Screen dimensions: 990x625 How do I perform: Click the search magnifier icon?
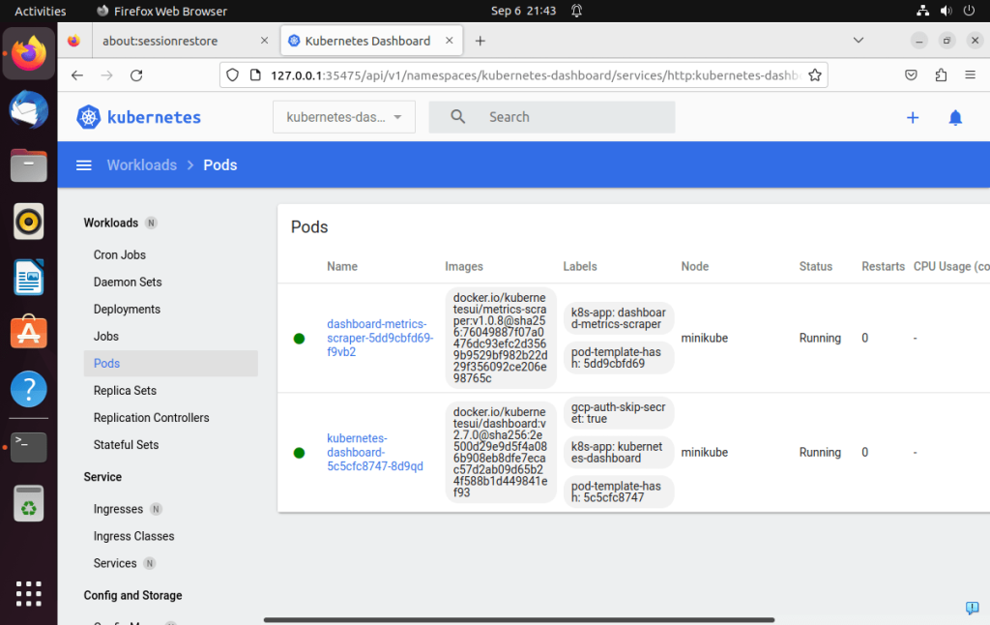458,117
